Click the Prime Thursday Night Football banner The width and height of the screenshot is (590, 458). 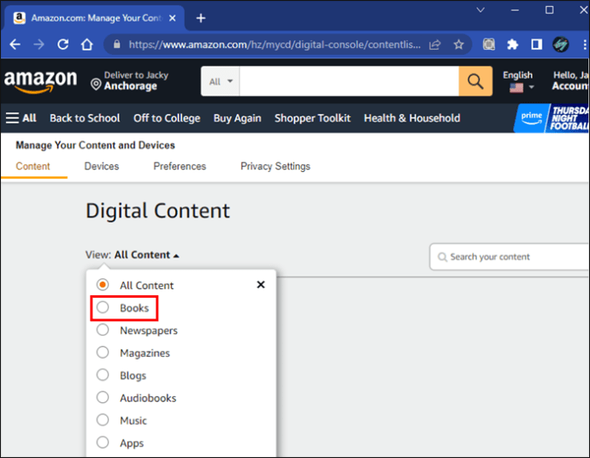pos(552,118)
